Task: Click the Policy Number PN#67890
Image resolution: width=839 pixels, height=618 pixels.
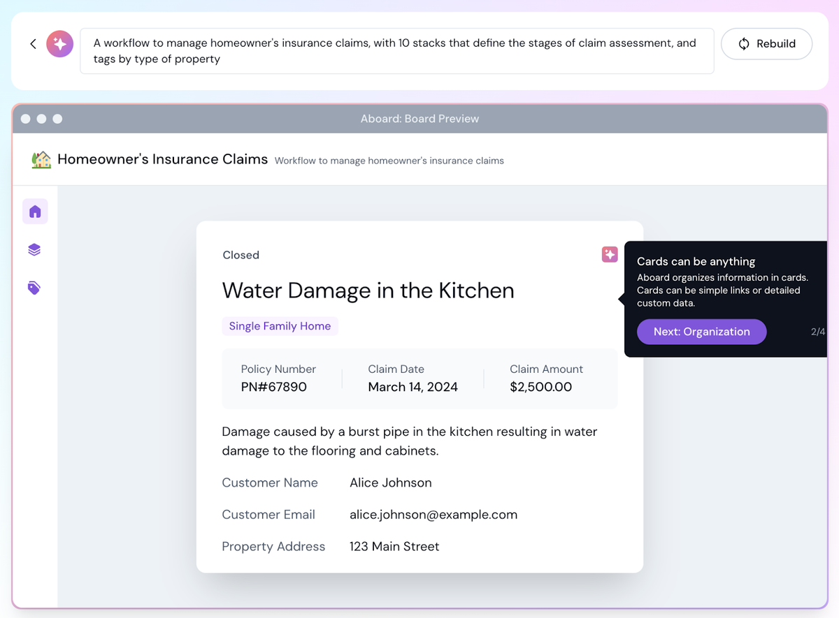Action: (x=272, y=386)
